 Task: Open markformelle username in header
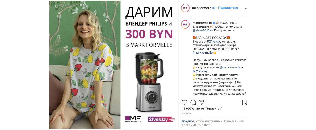pyautogui.click(x=202, y=8)
